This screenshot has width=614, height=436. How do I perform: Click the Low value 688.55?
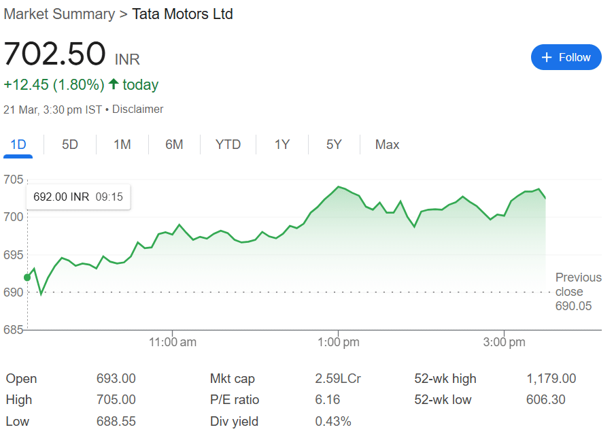point(116,421)
